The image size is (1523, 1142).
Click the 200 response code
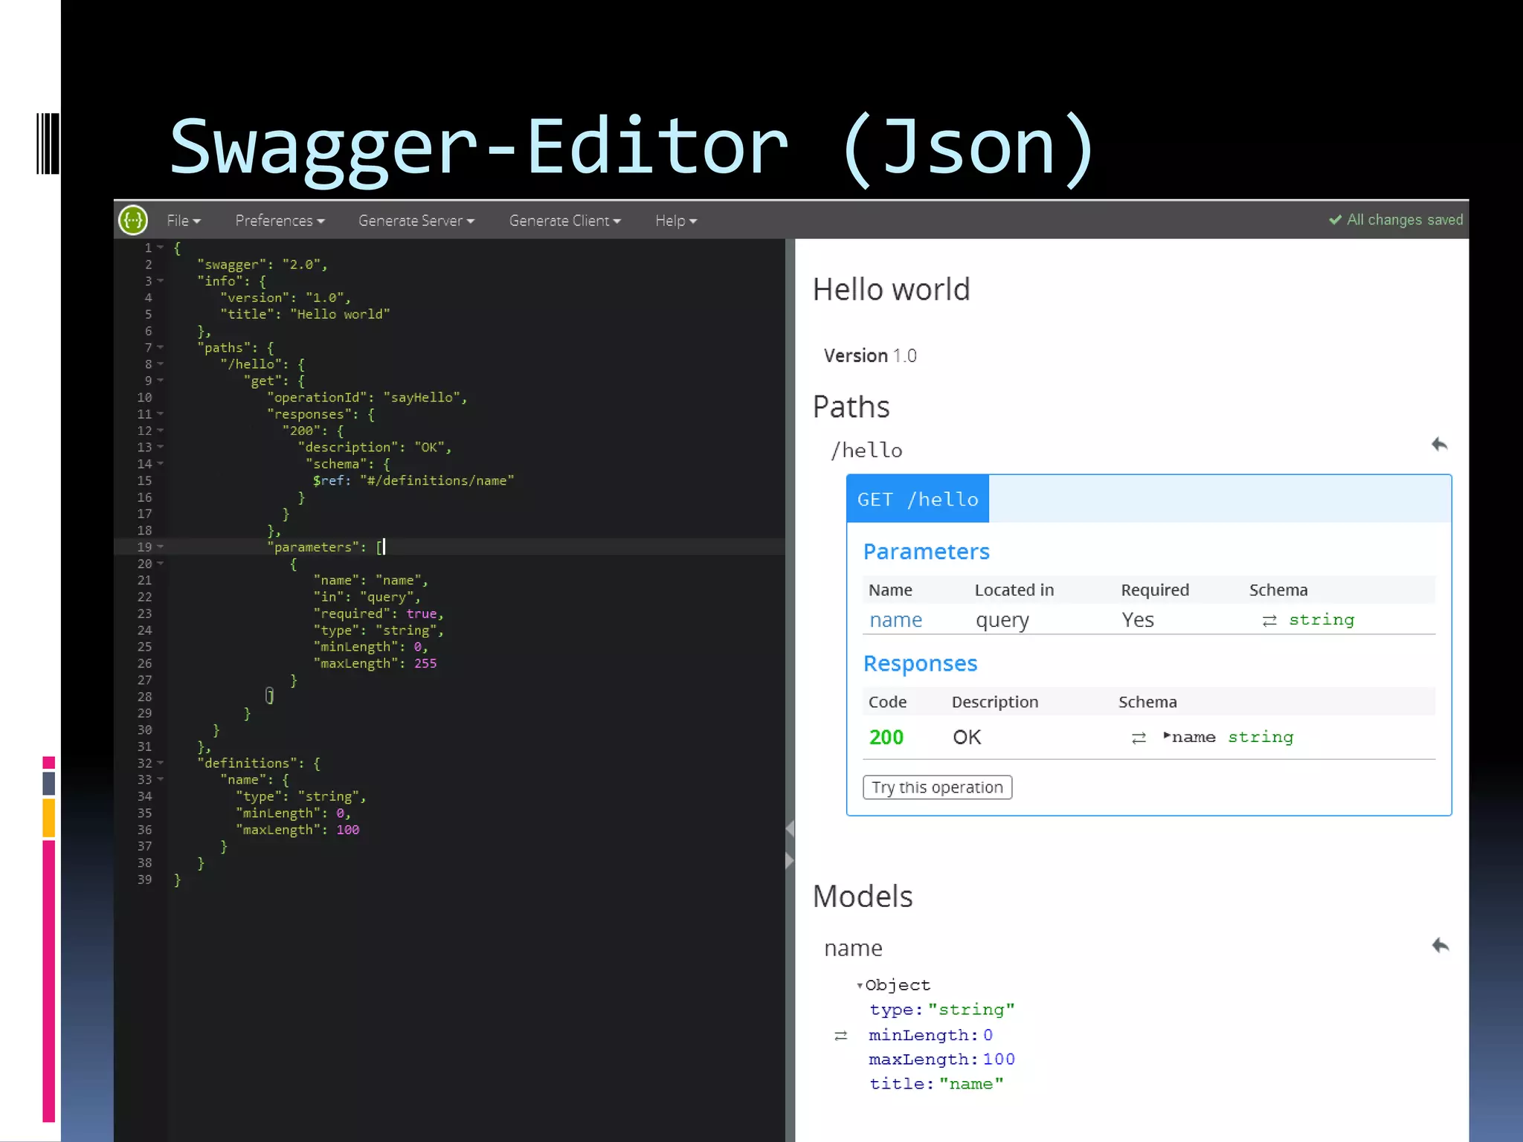tap(886, 738)
